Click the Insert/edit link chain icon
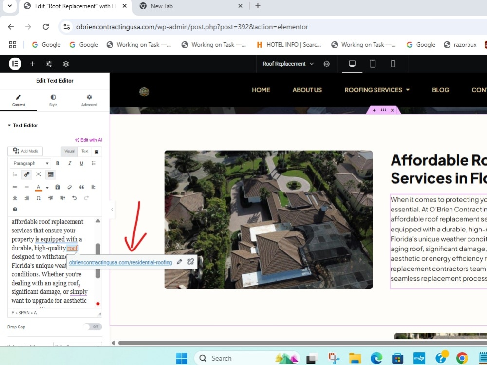487x365 pixels. click(27, 174)
